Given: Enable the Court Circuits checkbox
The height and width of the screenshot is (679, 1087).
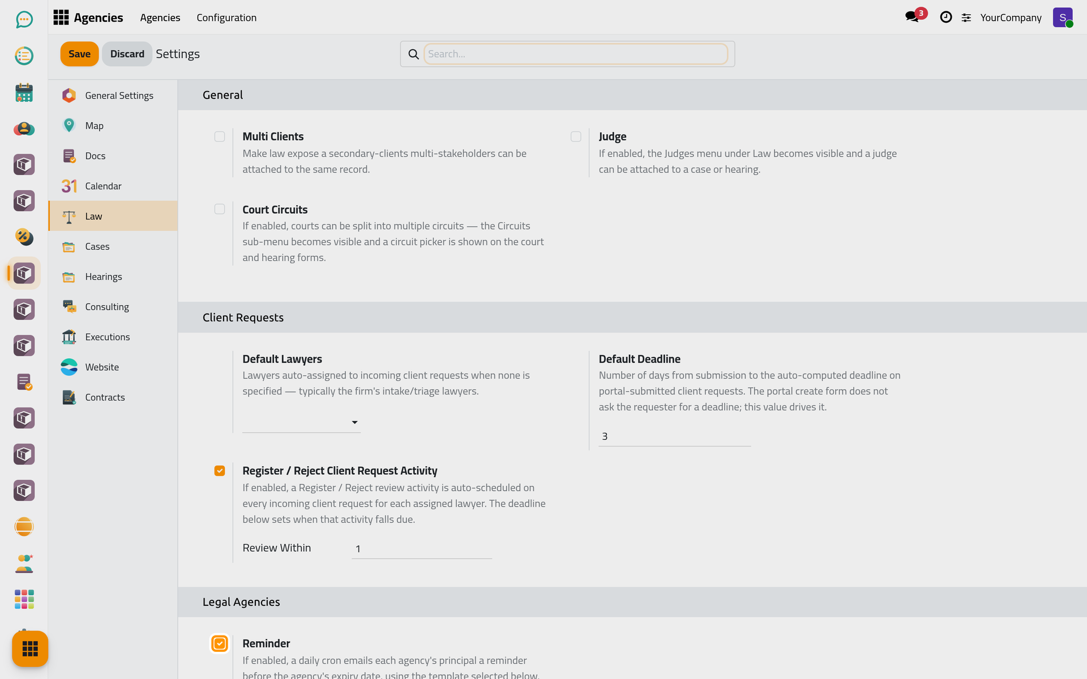Looking at the screenshot, I should click(x=220, y=209).
